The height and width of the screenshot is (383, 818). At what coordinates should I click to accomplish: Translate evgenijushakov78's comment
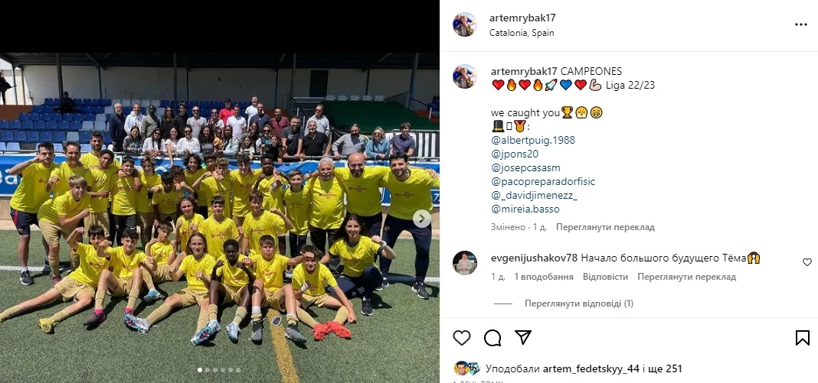686,277
